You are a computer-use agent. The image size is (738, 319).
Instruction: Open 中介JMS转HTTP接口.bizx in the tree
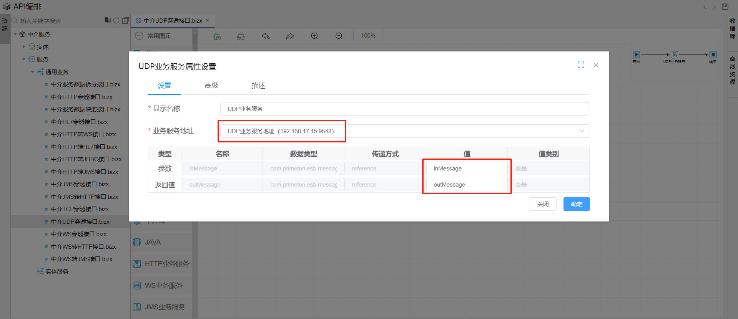click(x=85, y=197)
